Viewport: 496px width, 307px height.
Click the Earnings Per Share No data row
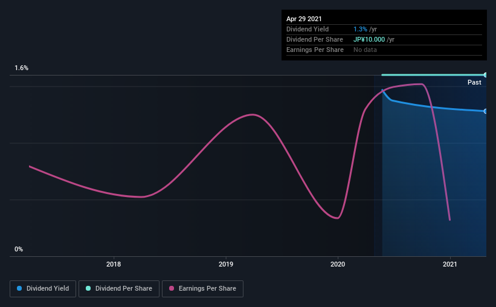pos(384,50)
